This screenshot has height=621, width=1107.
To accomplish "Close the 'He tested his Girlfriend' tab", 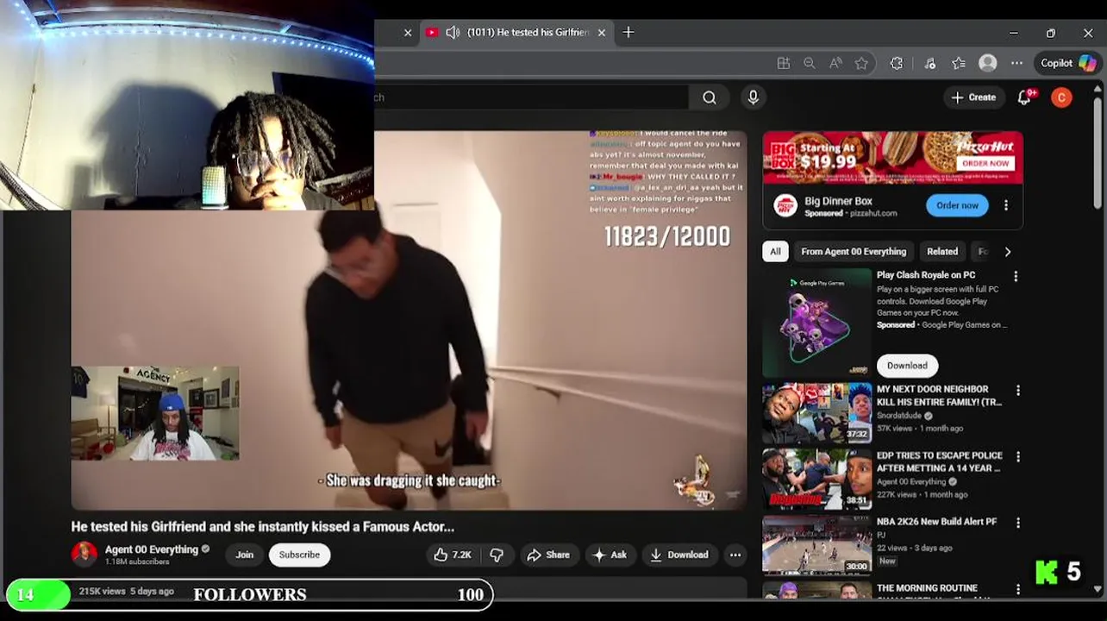I will pyautogui.click(x=602, y=33).
